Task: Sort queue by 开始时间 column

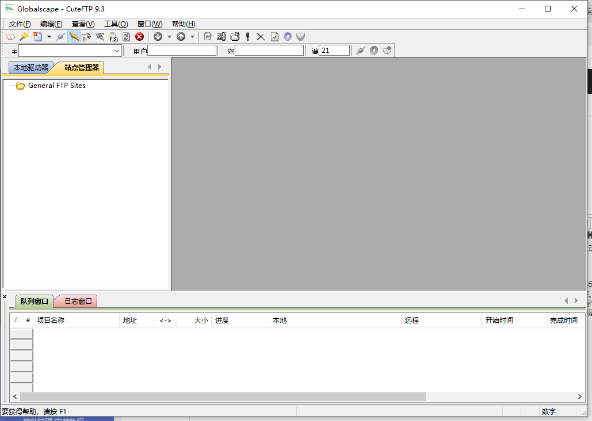Action: coord(514,320)
